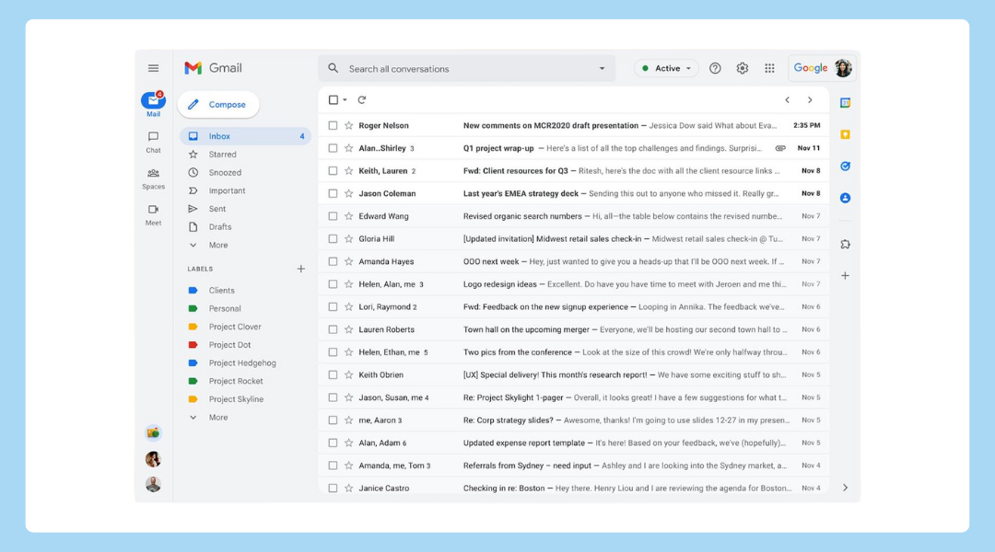
Task: Open Google Keep in side panel
Action: pos(845,134)
